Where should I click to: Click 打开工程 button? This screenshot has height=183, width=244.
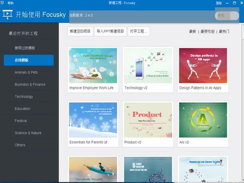point(139,31)
